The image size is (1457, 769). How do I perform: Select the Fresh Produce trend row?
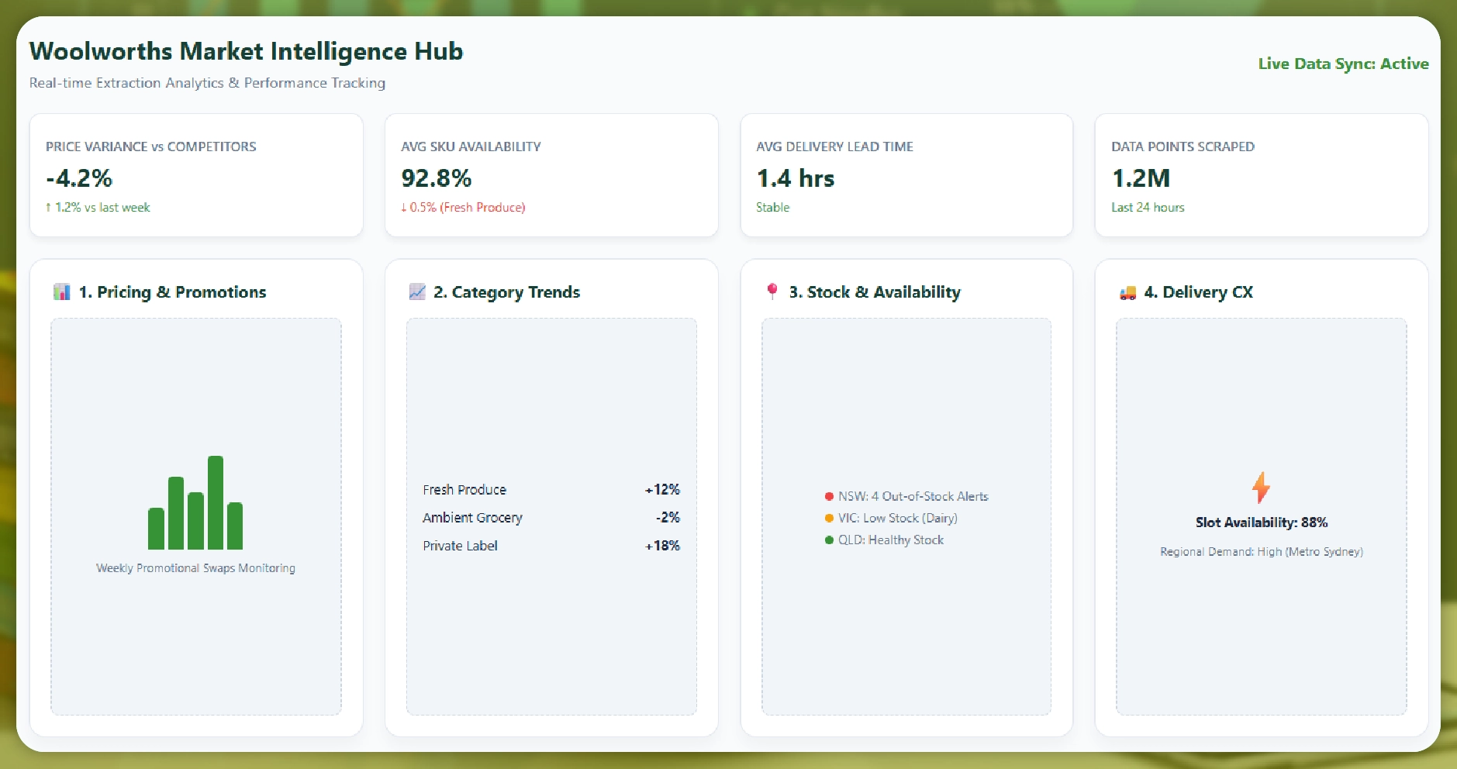(551, 490)
